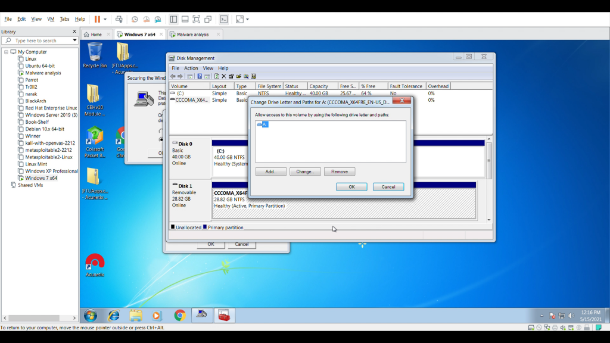Toggle the thumbnail bar view icon
The height and width of the screenshot is (343, 610).
click(x=185, y=19)
